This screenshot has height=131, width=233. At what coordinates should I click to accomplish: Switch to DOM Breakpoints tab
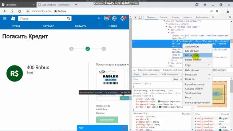(169, 74)
